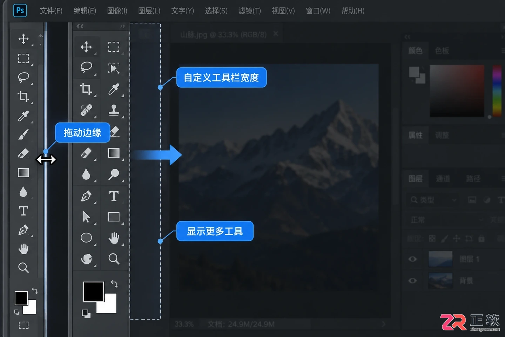The image size is (505, 337).
Task: Select Pen tool in single-column toolbar
Action: [23, 230]
